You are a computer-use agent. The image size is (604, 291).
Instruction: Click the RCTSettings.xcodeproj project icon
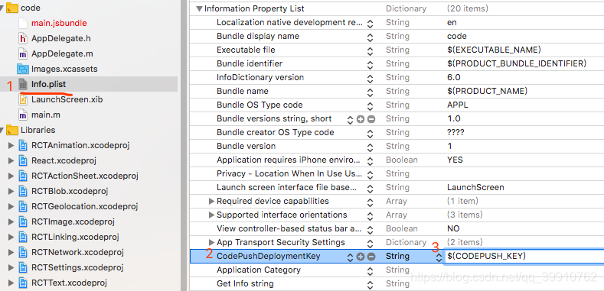point(24,267)
